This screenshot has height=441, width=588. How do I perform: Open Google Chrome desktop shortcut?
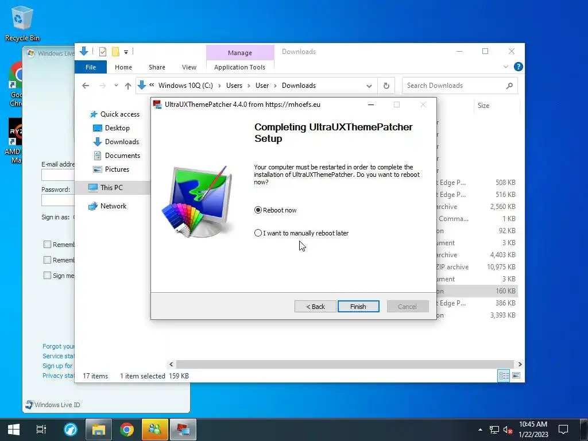(16, 84)
